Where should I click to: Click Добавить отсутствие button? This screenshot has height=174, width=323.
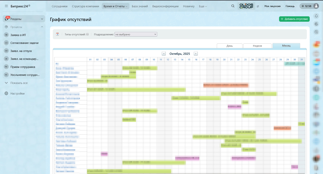click(x=294, y=19)
